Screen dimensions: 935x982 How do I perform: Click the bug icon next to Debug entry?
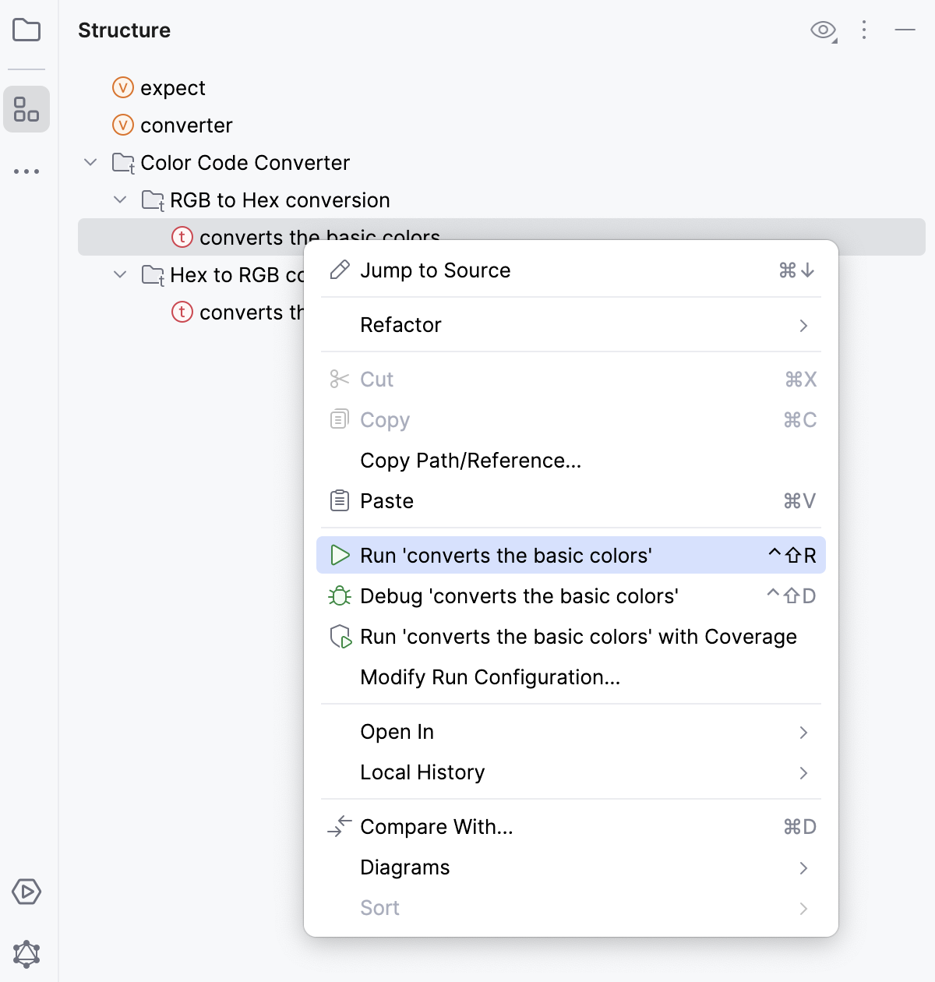[x=339, y=596]
